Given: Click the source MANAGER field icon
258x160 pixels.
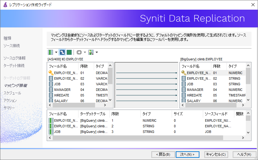Looking at the screenshot, I should pos(51,90).
